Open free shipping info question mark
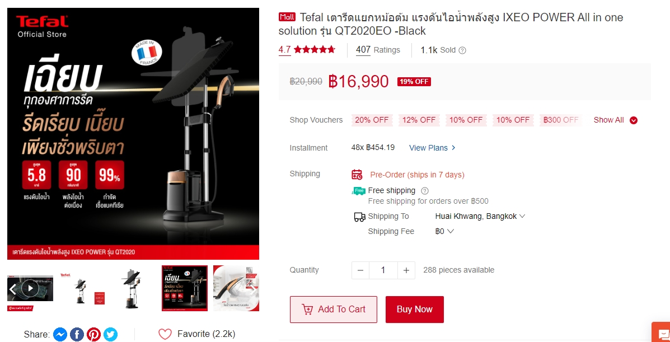This screenshot has width=670, height=342. 425,191
